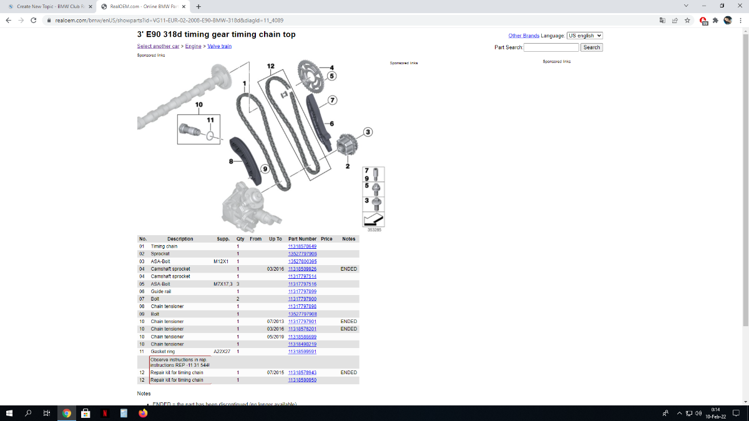This screenshot has width=749, height=421.
Task: Go back to the previous page
Action: click(x=8, y=20)
